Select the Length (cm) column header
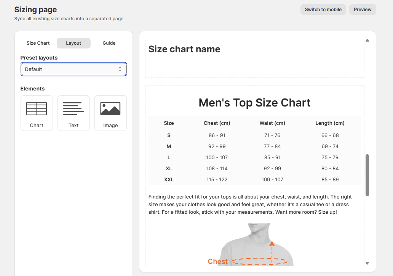393x276 pixels. tap(330, 123)
